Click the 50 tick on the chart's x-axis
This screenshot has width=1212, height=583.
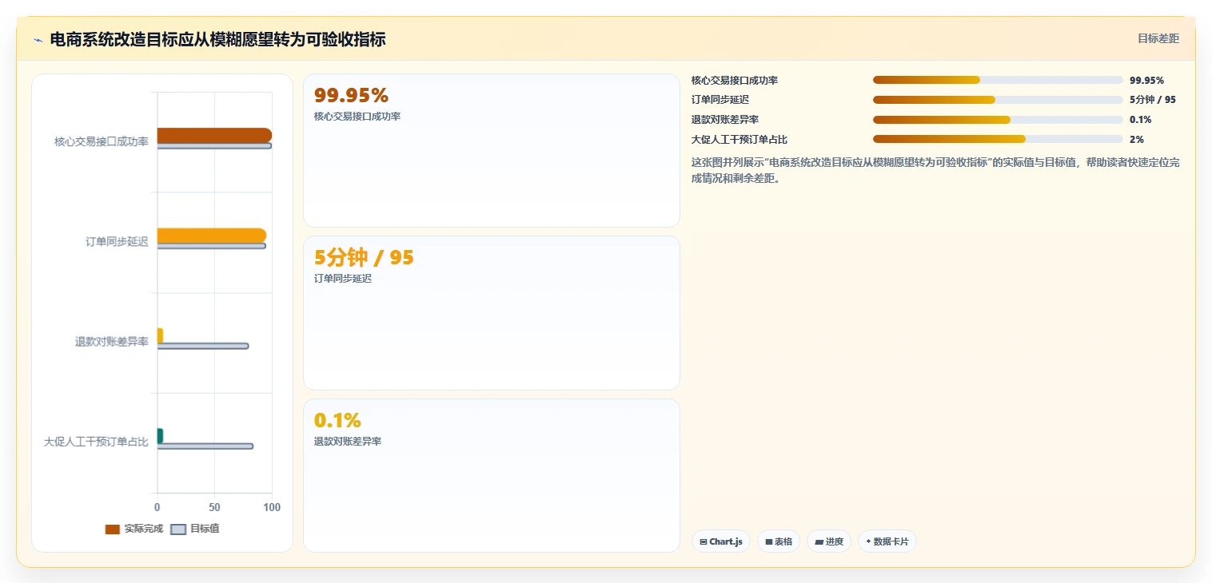click(x=214, y=507)
